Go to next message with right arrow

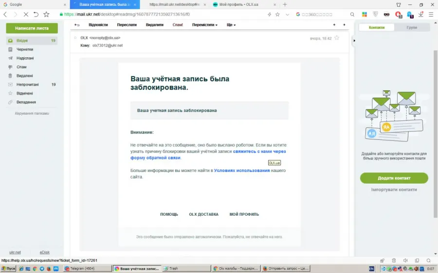point(344,25)
